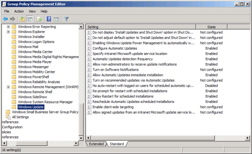Click the title bar application icon
This screenshot has width=252, height=154.
point(4,4)
